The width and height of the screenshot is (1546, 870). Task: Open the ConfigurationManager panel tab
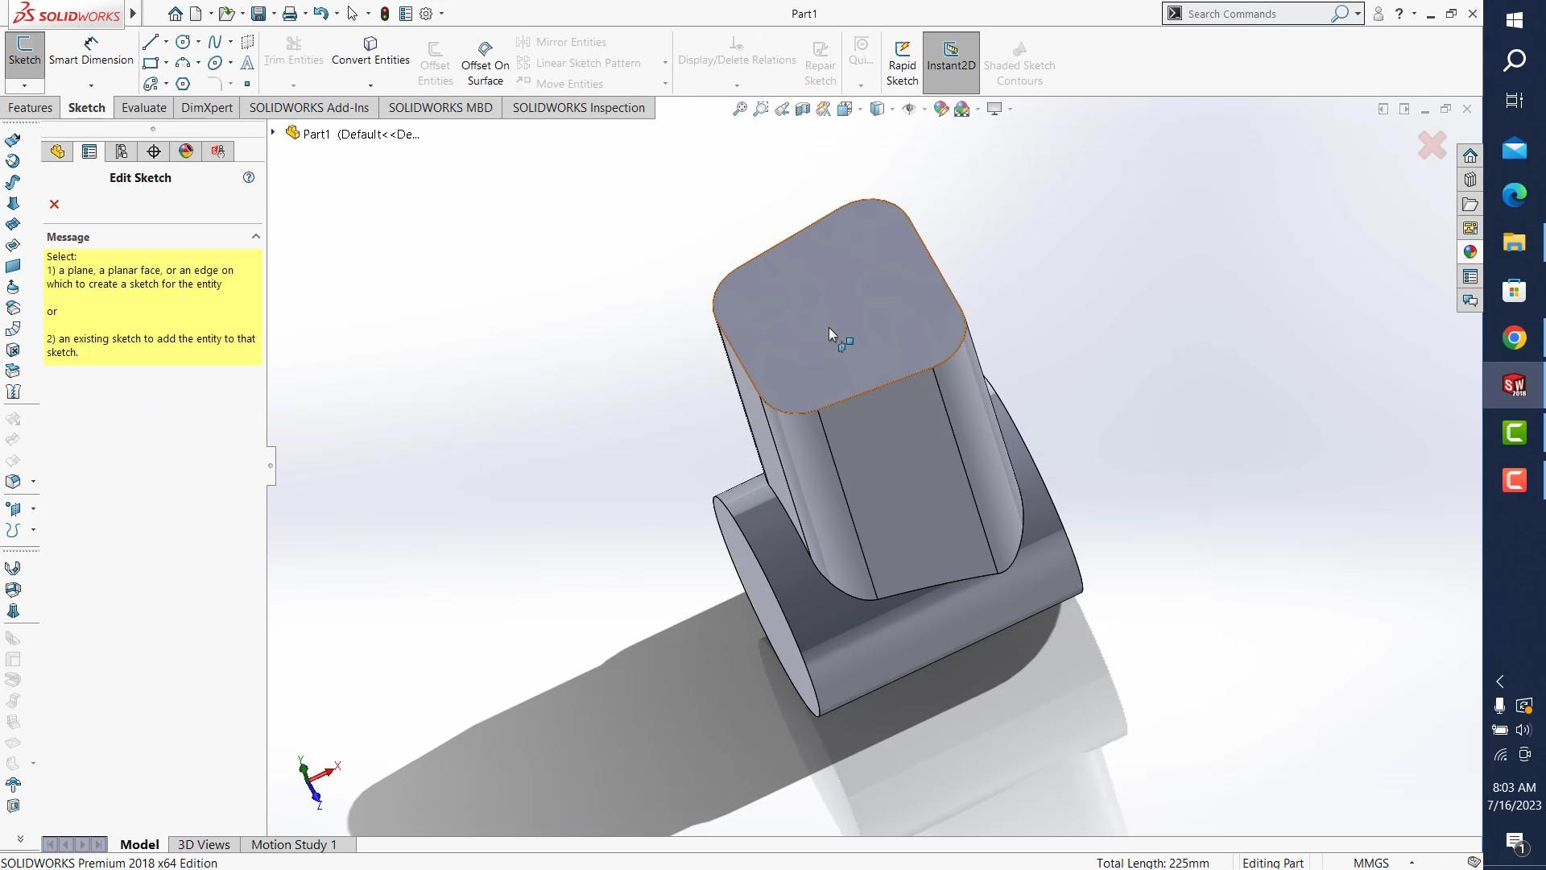pos(122,151)
